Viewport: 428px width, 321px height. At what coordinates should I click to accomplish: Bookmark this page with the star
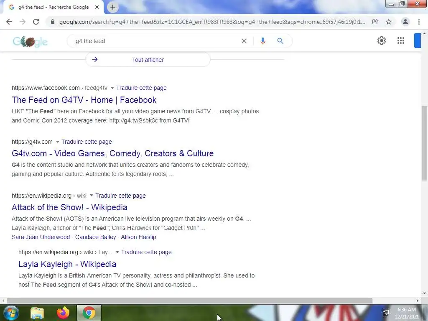389,22
